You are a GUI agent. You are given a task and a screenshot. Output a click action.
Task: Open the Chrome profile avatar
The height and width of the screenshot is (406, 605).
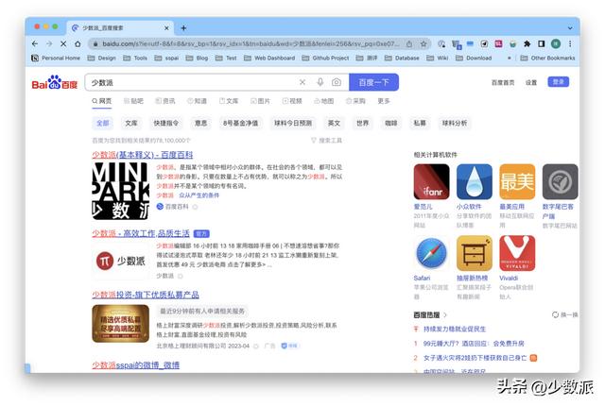[555, 44]
